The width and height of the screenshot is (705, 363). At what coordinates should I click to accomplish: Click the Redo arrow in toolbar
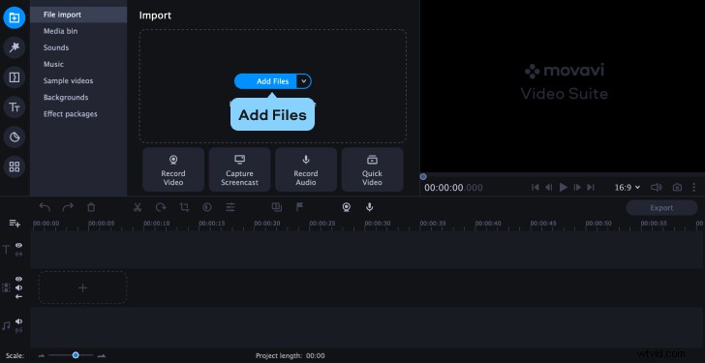point(68,207)
